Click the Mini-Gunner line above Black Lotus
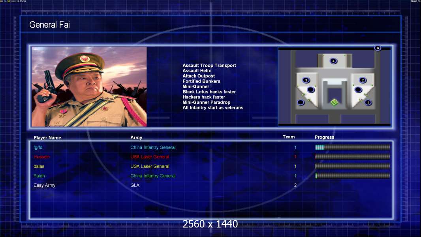This screenshot has height=237, width=421. (196, 87)
